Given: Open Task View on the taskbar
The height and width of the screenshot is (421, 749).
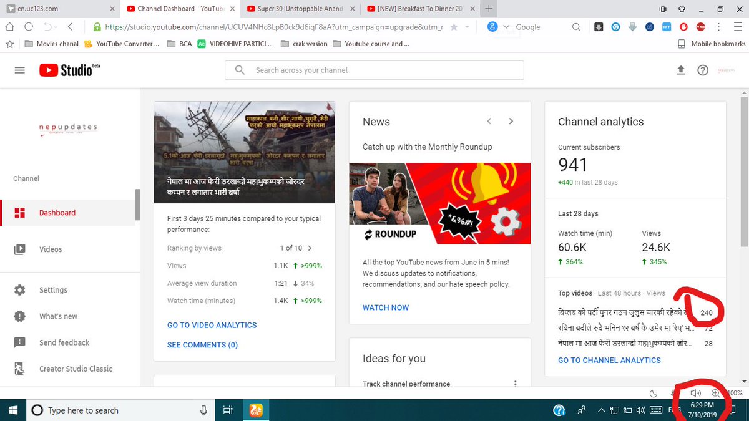Looking at the screenshot, I should tap(227, 410).
